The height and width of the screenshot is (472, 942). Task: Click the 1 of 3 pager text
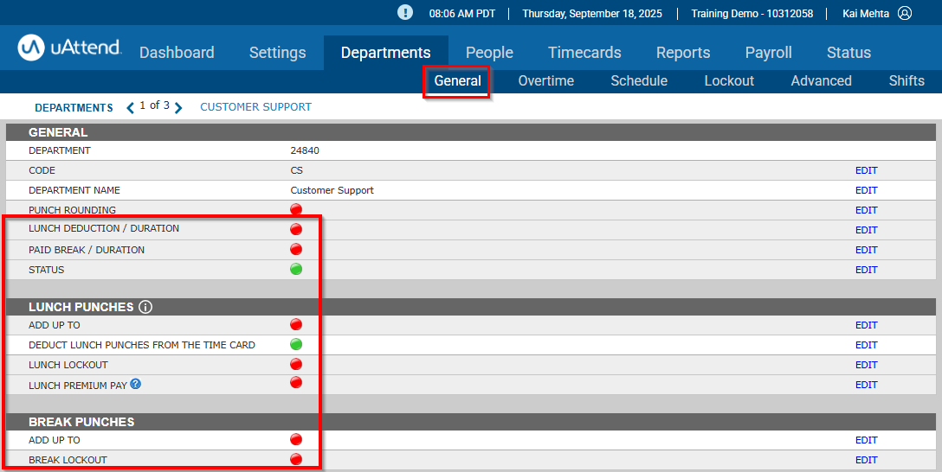click(x=154, y=105)
